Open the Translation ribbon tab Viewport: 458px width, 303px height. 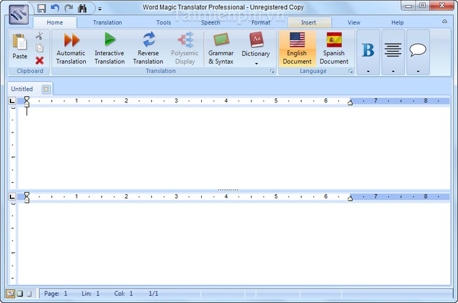click(x=107, y=22)
